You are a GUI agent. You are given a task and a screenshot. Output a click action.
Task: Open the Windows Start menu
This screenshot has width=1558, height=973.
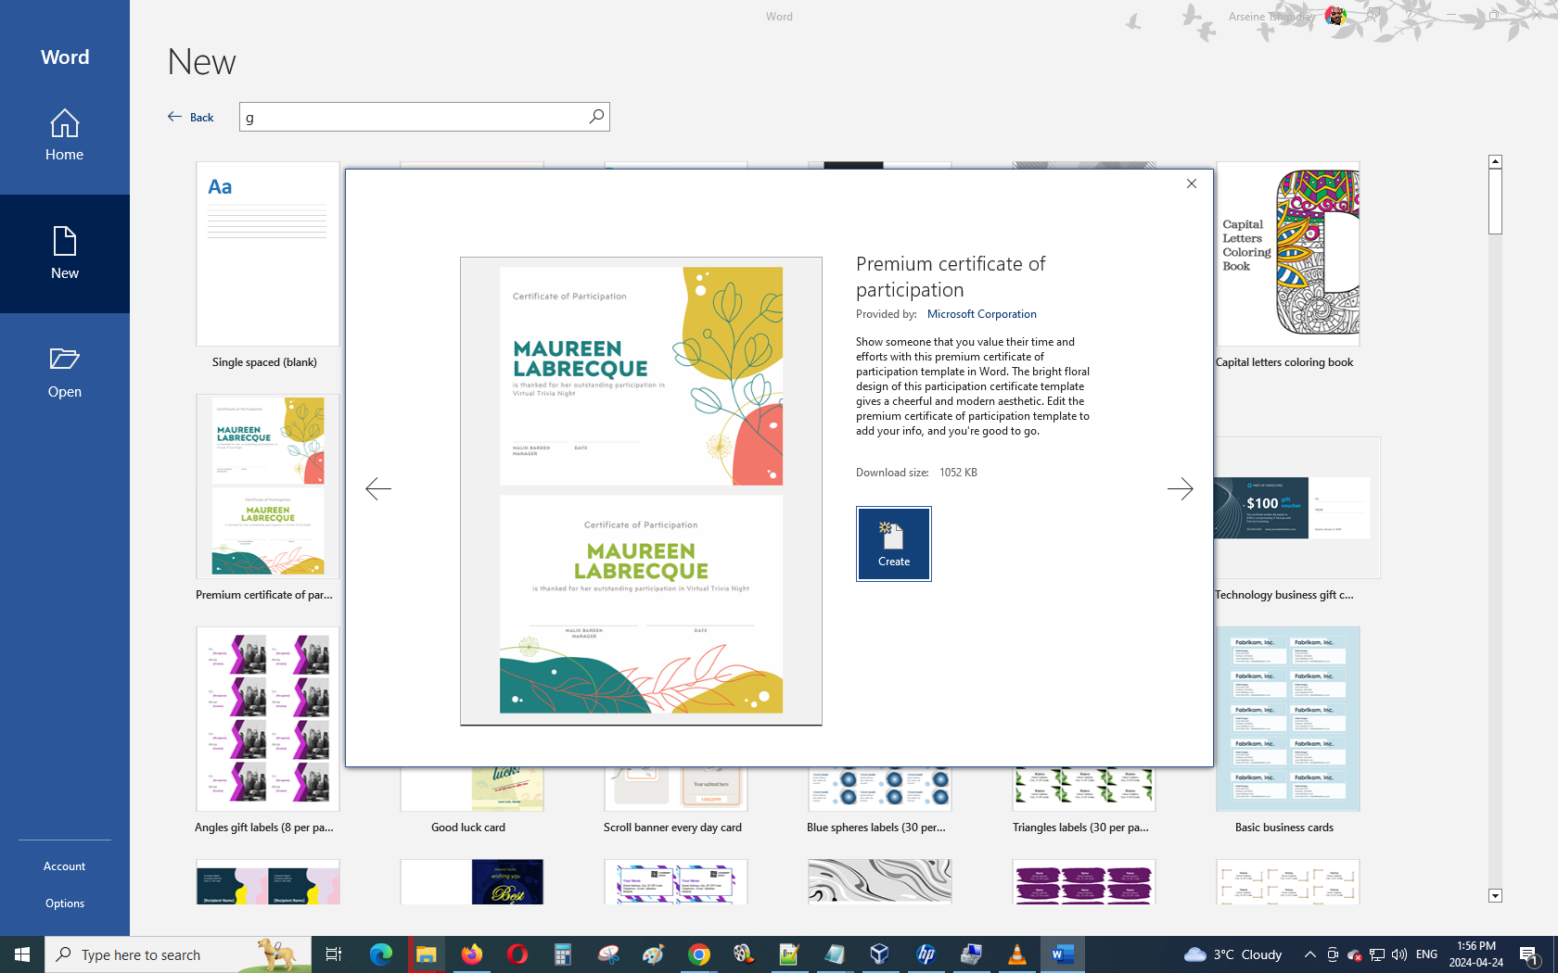coord(22,954)
